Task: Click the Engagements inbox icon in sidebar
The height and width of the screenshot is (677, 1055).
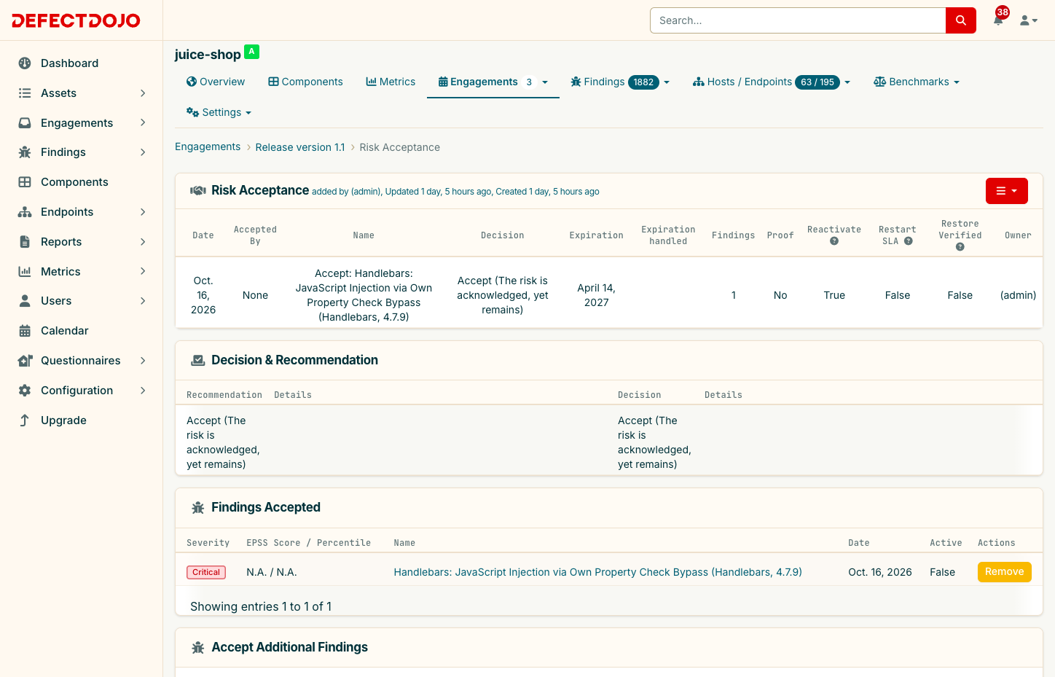Action: 25,123
